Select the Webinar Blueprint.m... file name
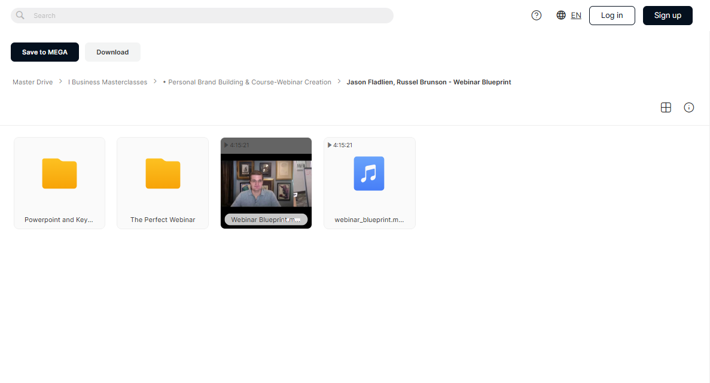 coord(266,220)
